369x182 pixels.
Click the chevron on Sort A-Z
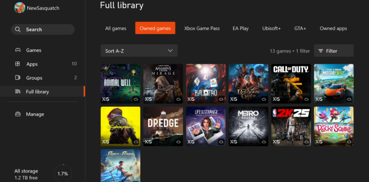pyautogui.click(x=170, y=51)
